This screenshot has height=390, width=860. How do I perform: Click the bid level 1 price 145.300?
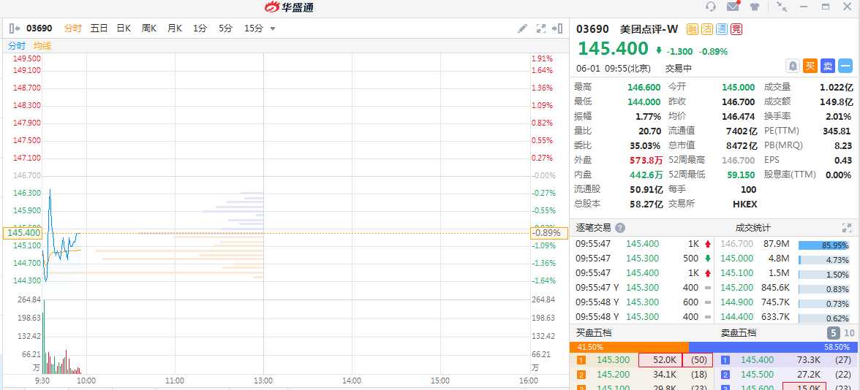click(613, 360)
